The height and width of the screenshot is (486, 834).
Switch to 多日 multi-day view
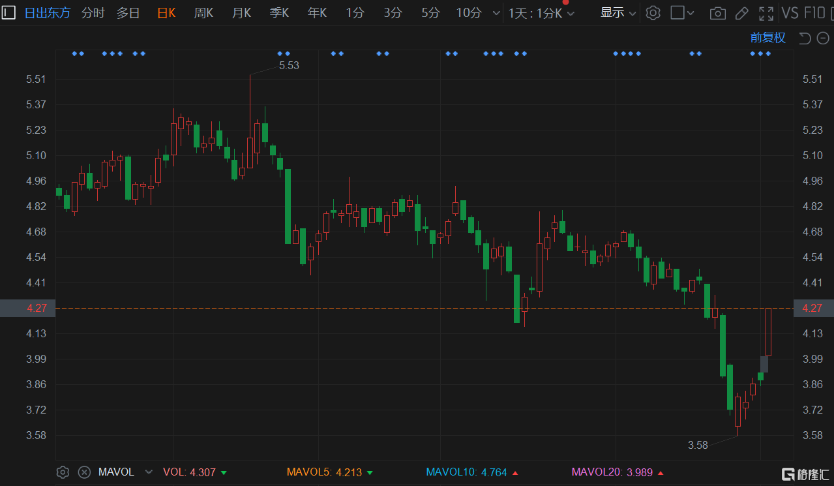(128, 13)
